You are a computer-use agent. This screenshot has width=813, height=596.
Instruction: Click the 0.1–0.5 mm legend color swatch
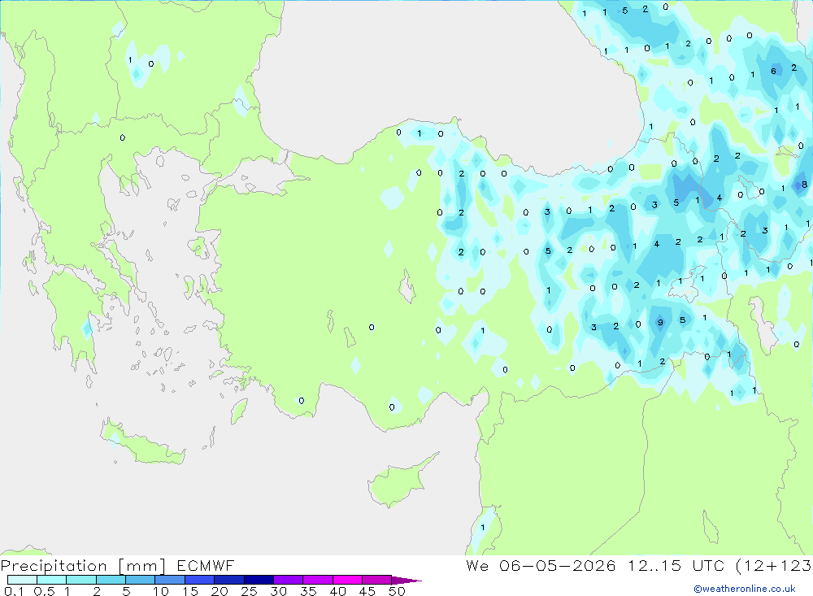[22, 580]
